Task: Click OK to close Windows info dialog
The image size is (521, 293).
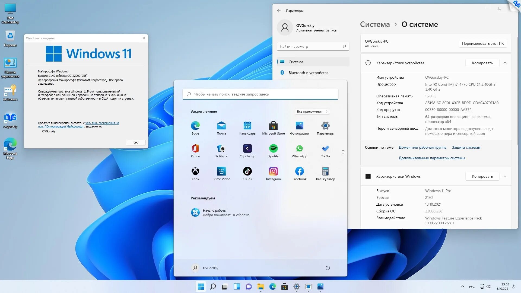Action: (x=135, y=142)
